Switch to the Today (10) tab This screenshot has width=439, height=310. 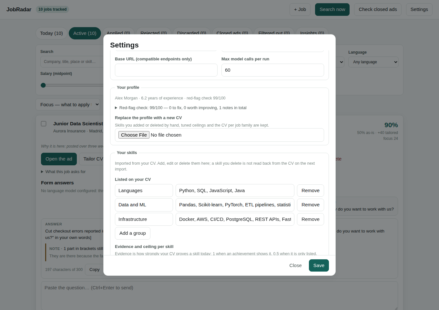(x=51, y=33)
